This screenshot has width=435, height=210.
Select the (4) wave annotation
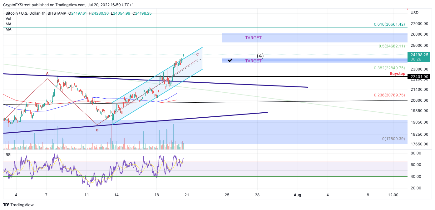click(x=260, y=56)
